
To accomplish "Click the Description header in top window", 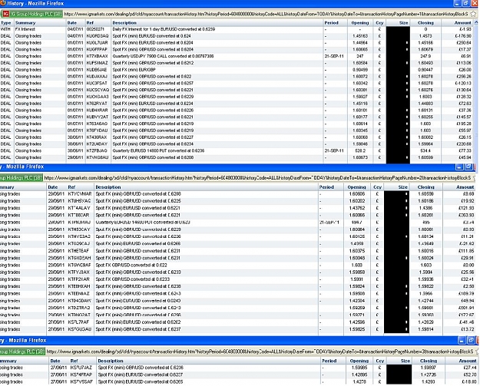I will (x=124, y=22).
